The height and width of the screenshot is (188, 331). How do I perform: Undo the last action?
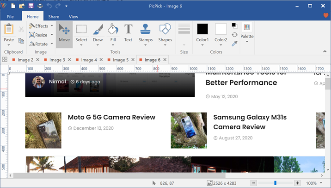point(49,6)
